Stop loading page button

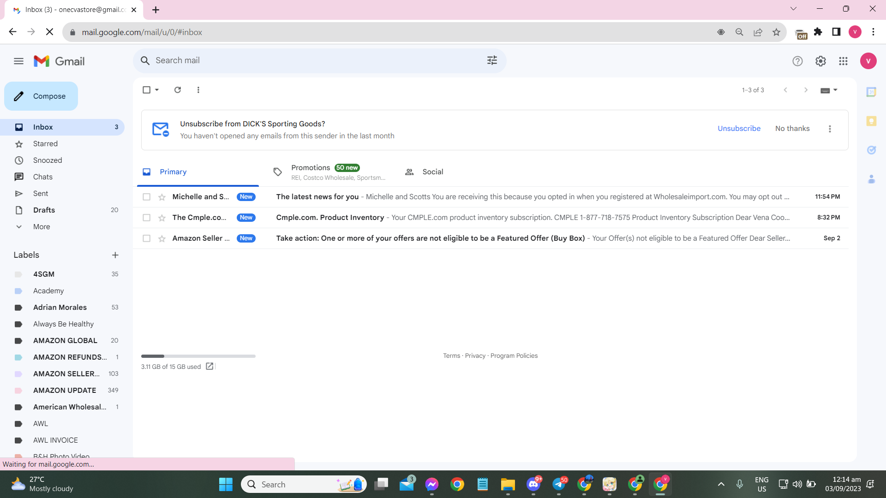(x=50, y=32)
